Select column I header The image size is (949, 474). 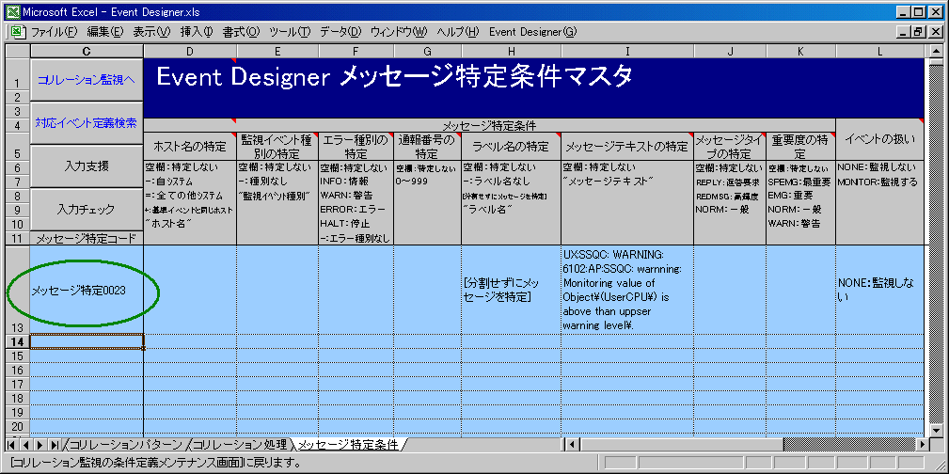627,52
